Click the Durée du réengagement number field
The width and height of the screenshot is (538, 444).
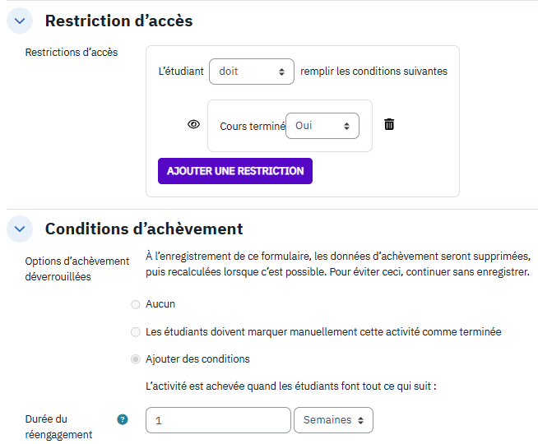point(218,420)
